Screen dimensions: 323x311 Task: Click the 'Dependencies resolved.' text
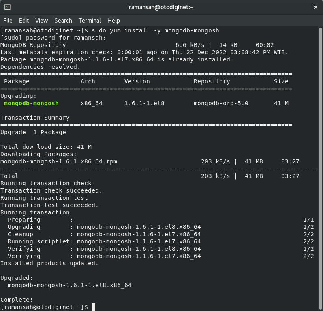[x=40, y=67]
